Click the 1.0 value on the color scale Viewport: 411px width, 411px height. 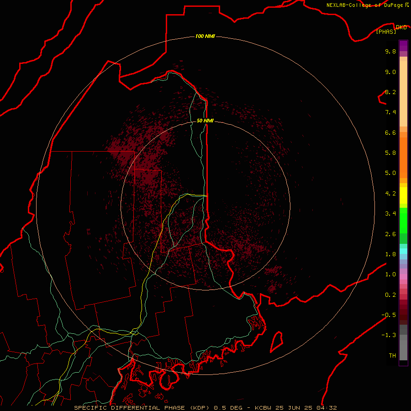coord(390,274)
